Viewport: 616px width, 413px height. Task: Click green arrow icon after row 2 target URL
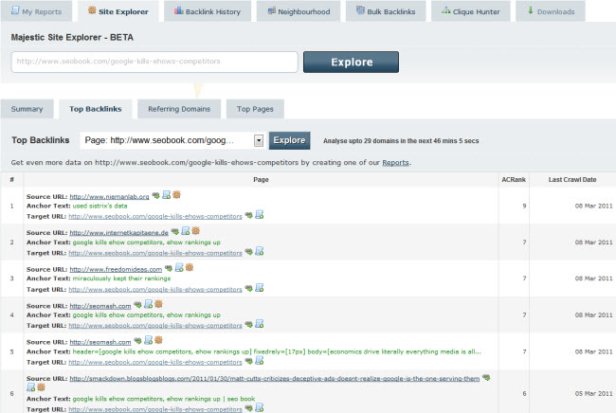coord(248,252)
